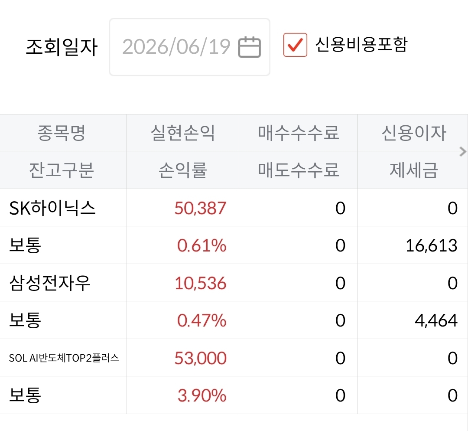
Task: Open the calendar date picker icon
Action: pos(250,47)
